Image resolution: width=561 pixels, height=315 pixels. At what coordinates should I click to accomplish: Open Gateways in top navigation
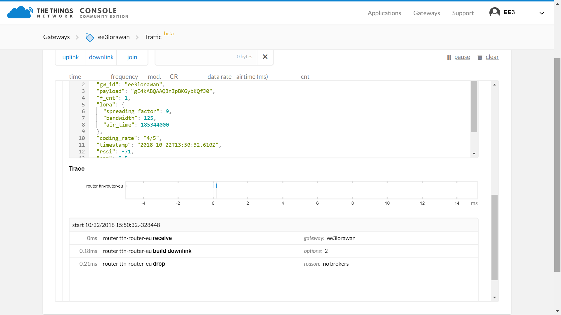point(426,13)
